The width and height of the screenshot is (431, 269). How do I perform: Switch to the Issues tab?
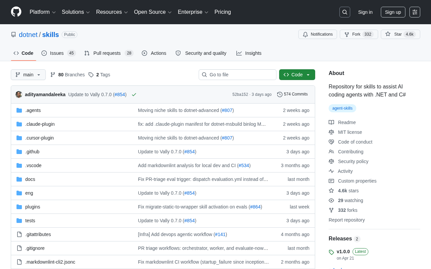coord(59,53)
